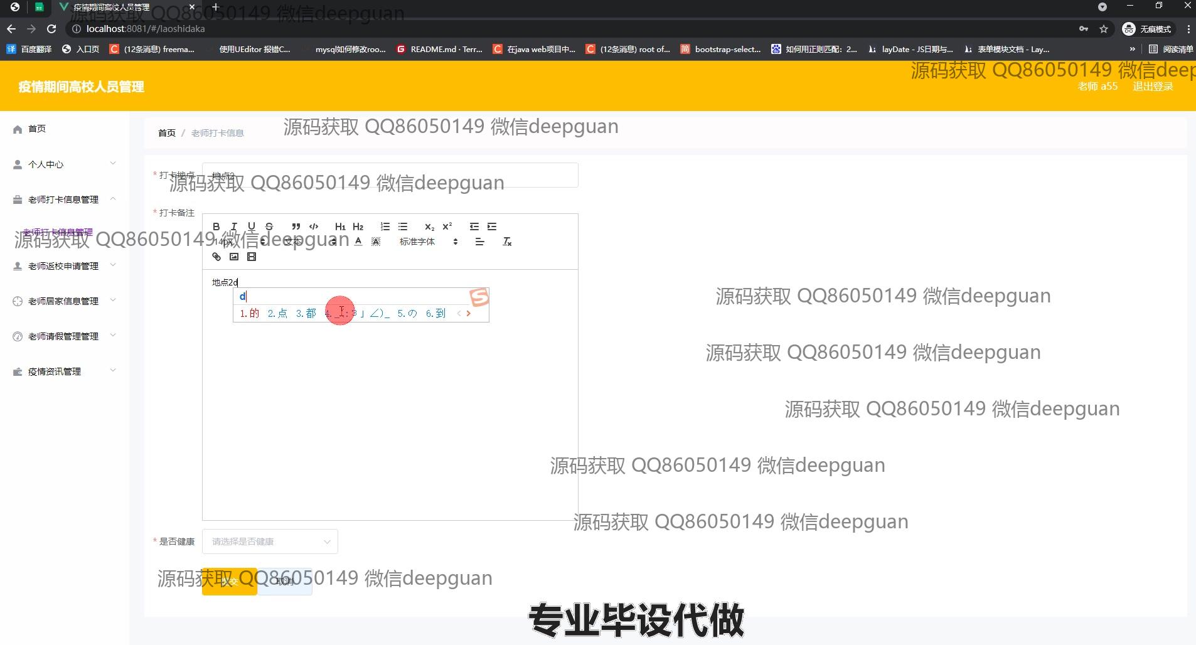Toggle bold formatting in the editor

coord(216,227)
